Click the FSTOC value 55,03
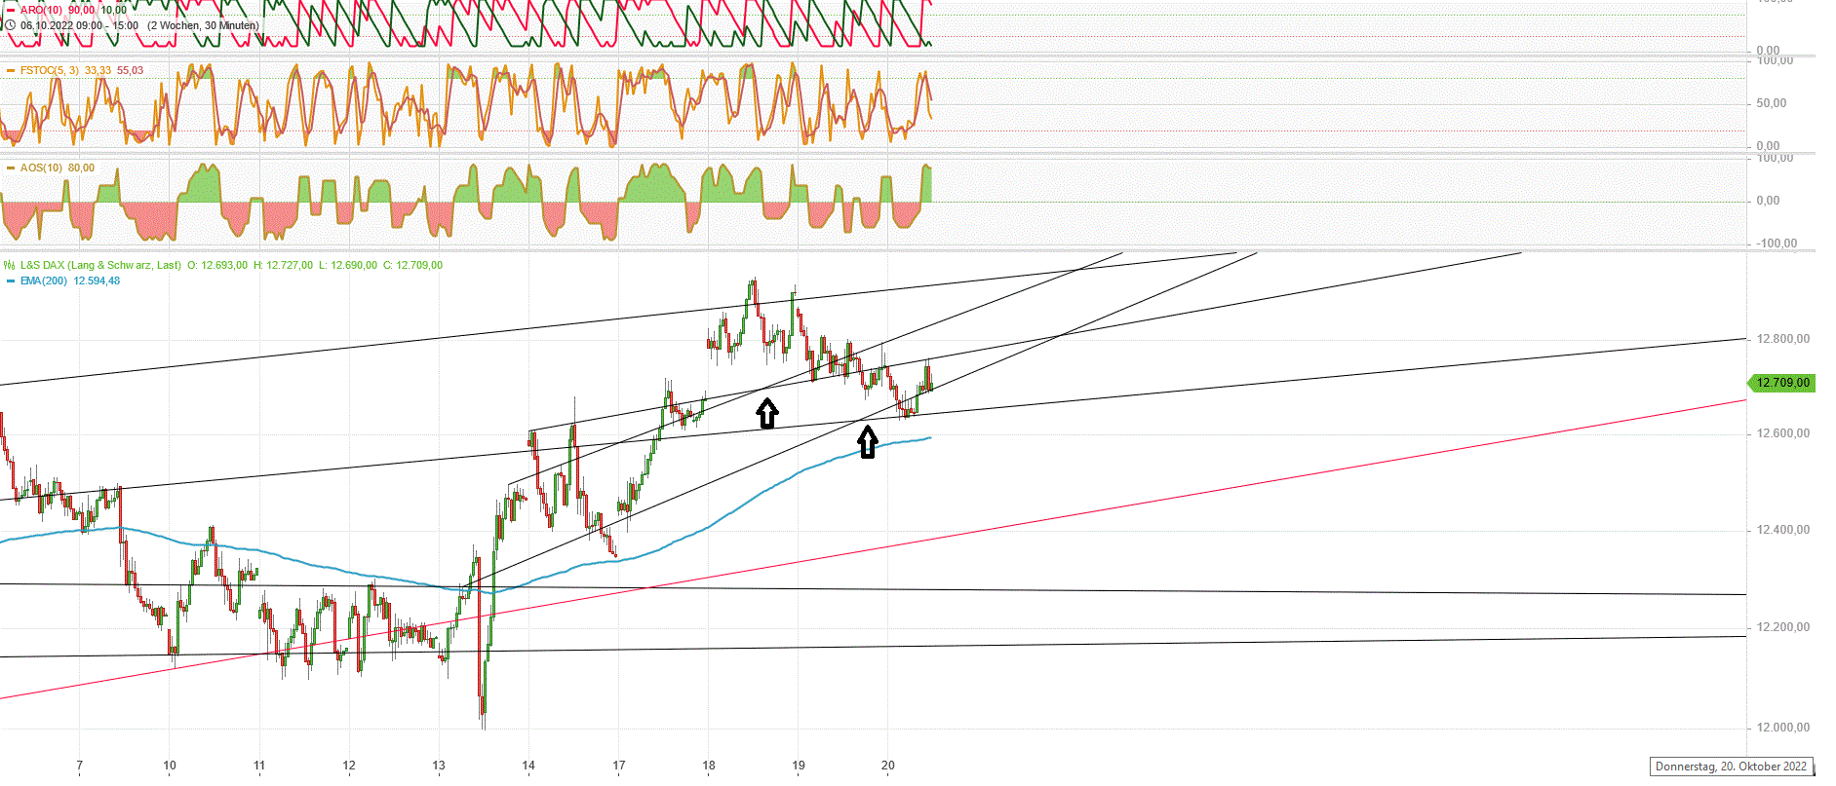 (x=130, y=70)
